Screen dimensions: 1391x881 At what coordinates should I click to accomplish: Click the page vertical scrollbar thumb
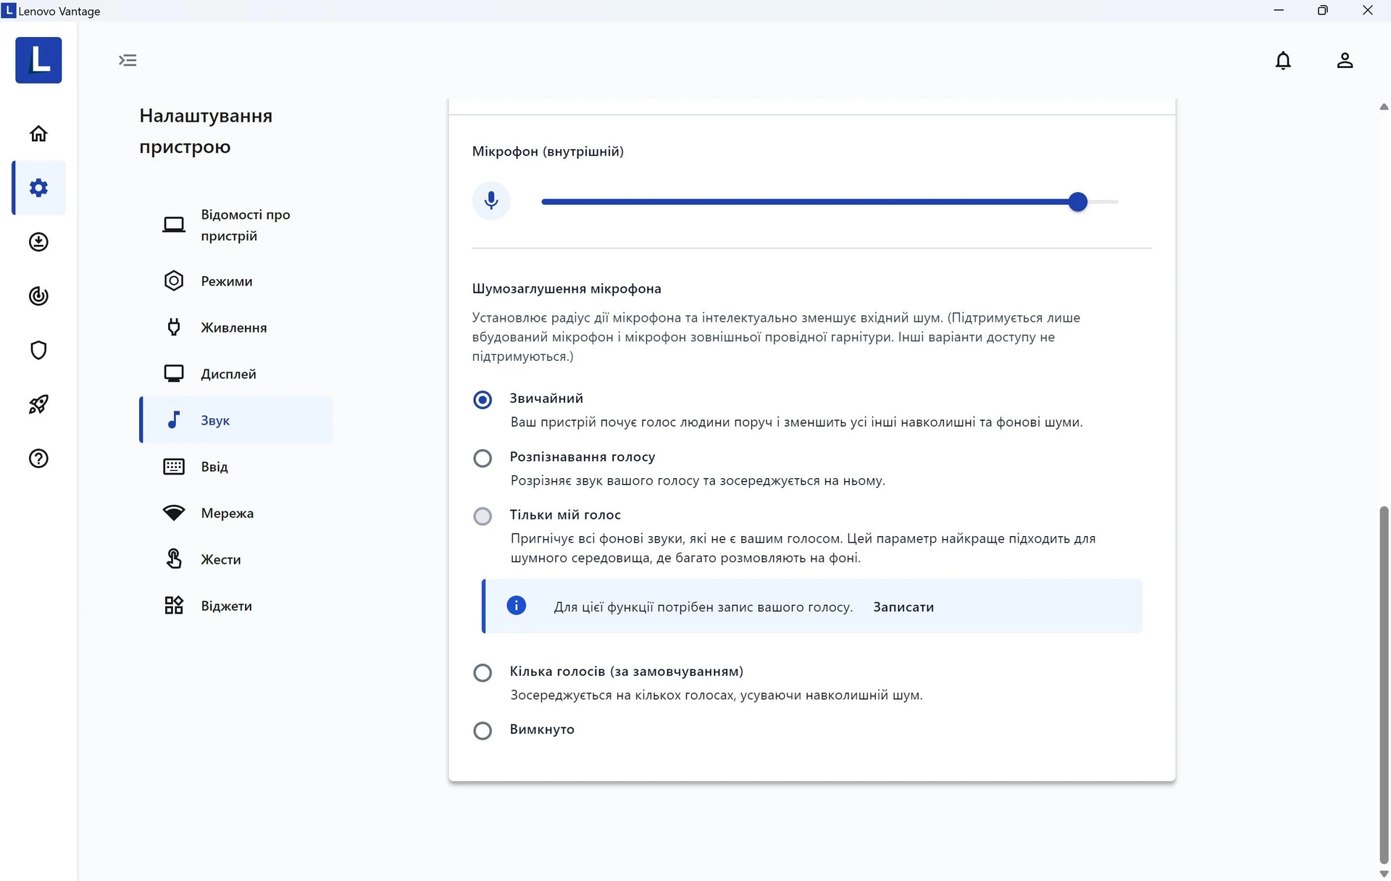(x=1384, y=685)
